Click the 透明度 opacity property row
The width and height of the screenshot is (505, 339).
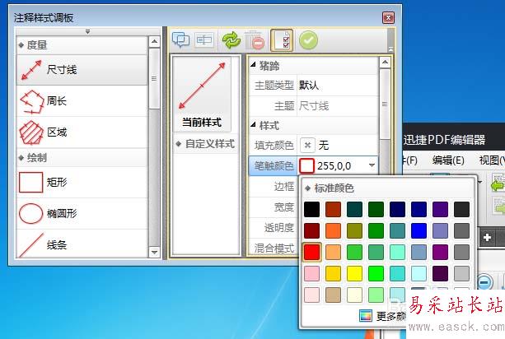click(x=274, y=227)
